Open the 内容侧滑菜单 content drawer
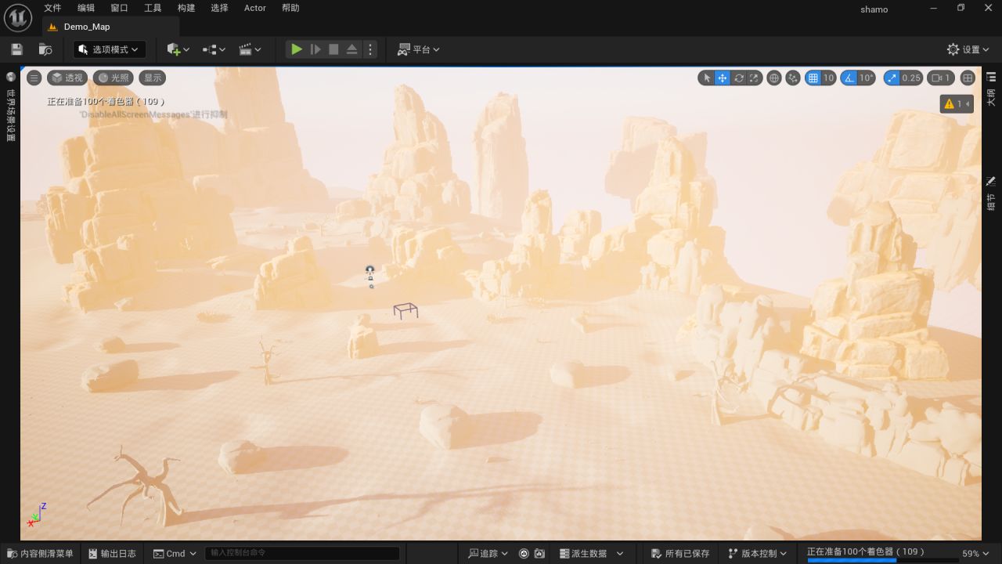 click(41, 553)
